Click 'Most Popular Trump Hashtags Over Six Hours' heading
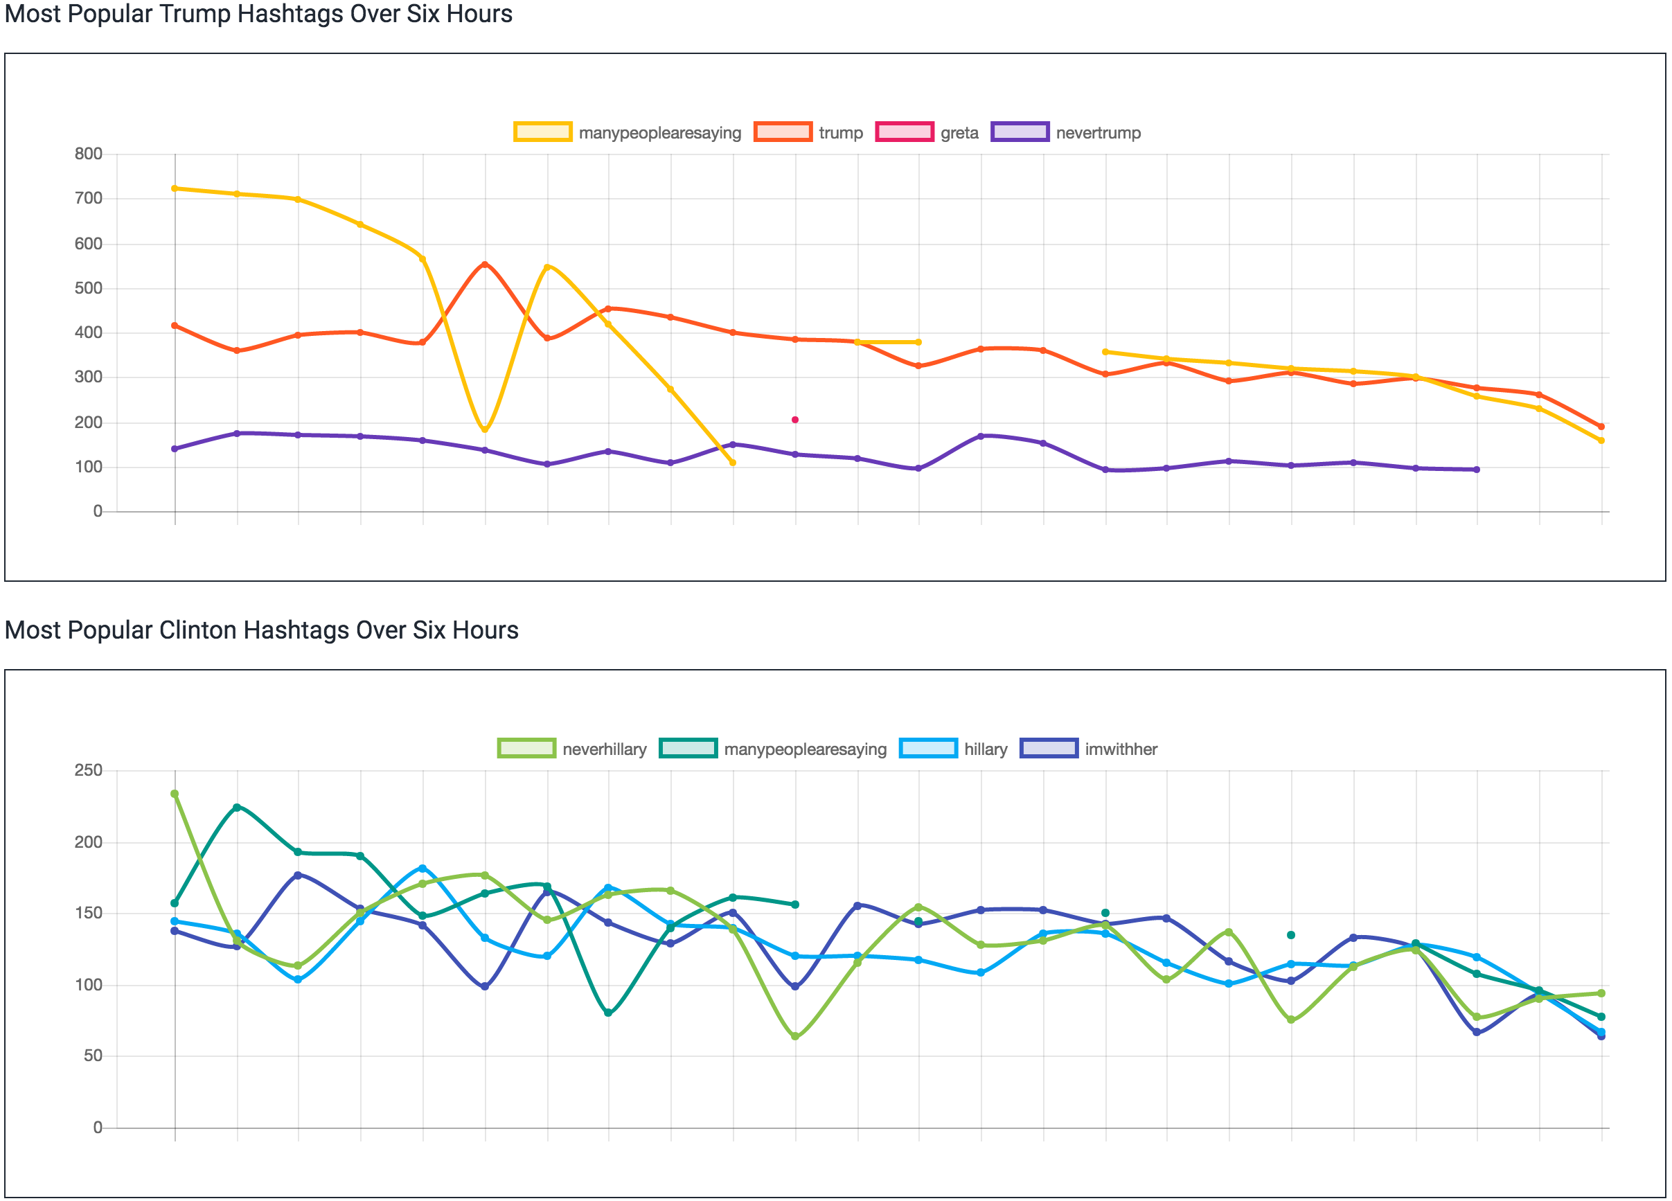Viewport: 1672px width, 1201px height. pos(258,14)
